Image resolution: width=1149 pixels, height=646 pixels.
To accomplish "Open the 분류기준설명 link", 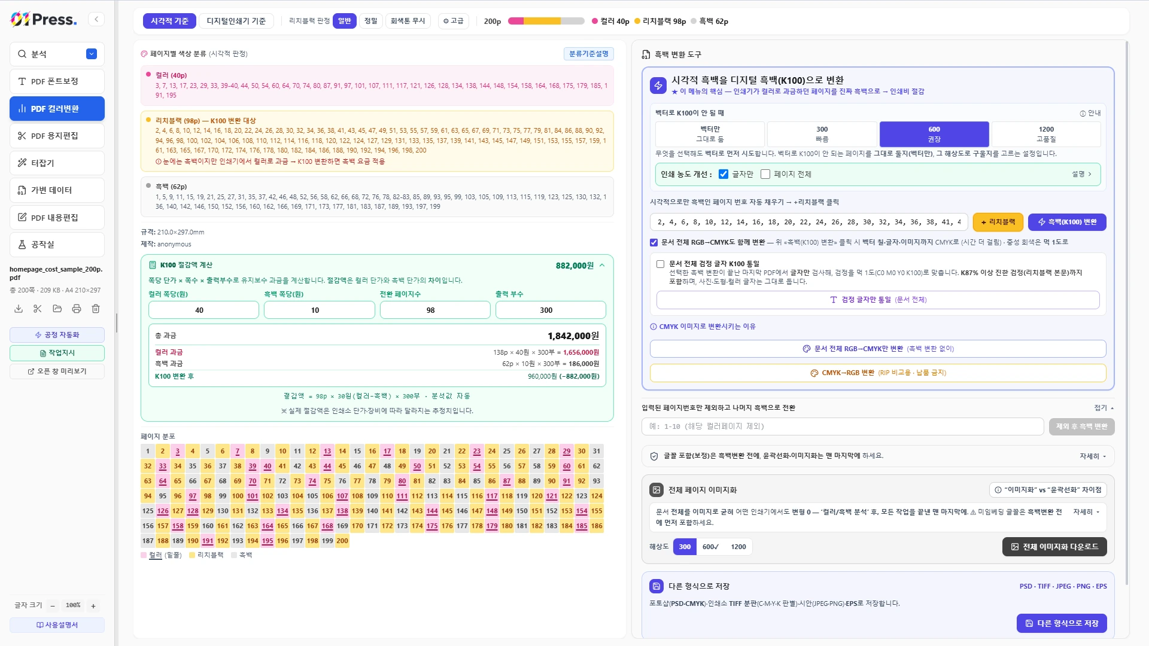I will click(x=589, y=54).
